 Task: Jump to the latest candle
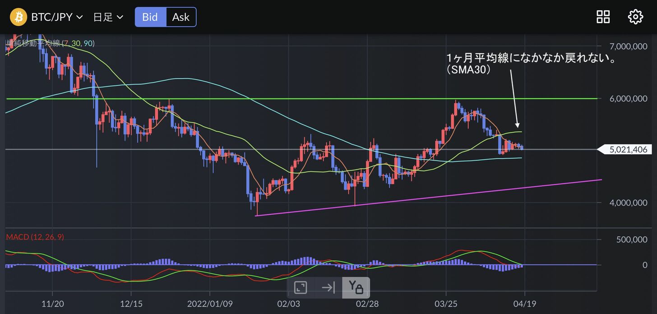[x=328, y=287]
